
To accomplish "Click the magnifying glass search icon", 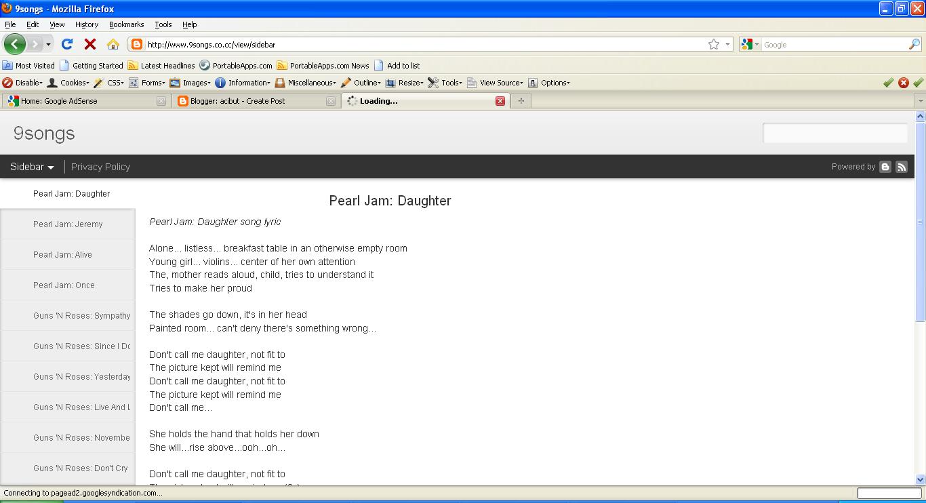I will click(914, 44).
